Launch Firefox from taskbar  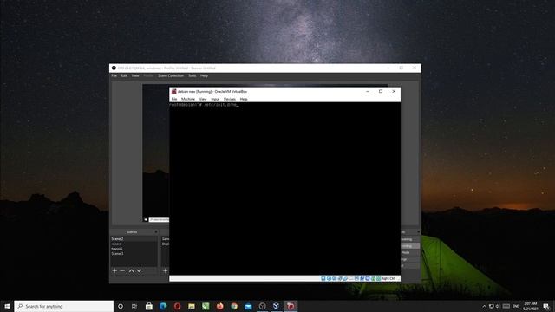[219, 306]
